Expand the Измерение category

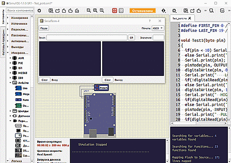[8, 18]
